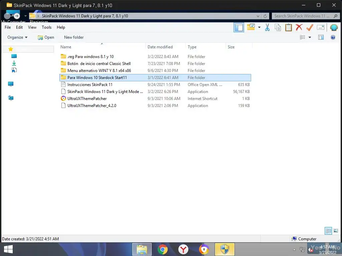This screenshot has height=256, width=342.
Task: Select 'UltraUXThemePatcher_4.2.0' application file
Action: click(x=155, y=105)
